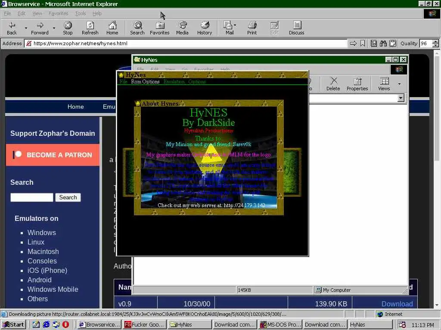Open the Macintosh emulators link
Screen dimensions: 441x330
pos(43,251)
